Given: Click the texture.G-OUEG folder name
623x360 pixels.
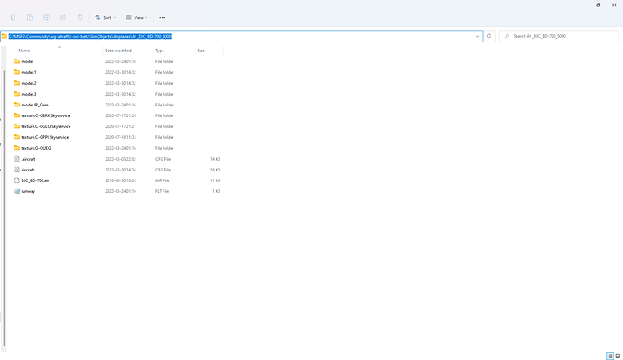Looking at the screenshot, I should 36,148.
